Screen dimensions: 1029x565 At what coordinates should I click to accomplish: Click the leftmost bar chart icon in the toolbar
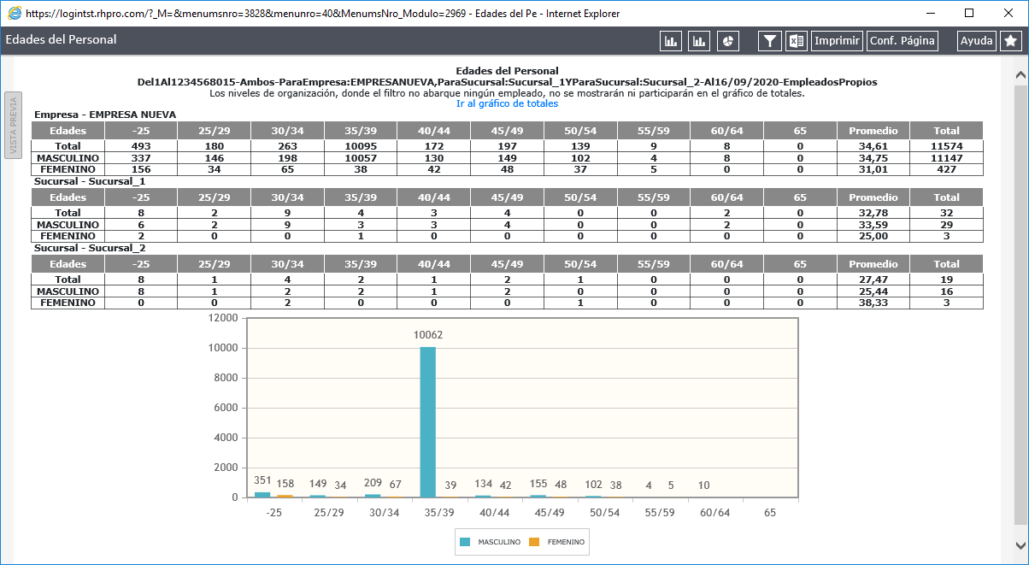pyautogui.click(x=672, y=40)
